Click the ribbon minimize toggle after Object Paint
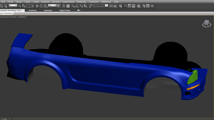 pyautogui.click(x=78, y=10)
